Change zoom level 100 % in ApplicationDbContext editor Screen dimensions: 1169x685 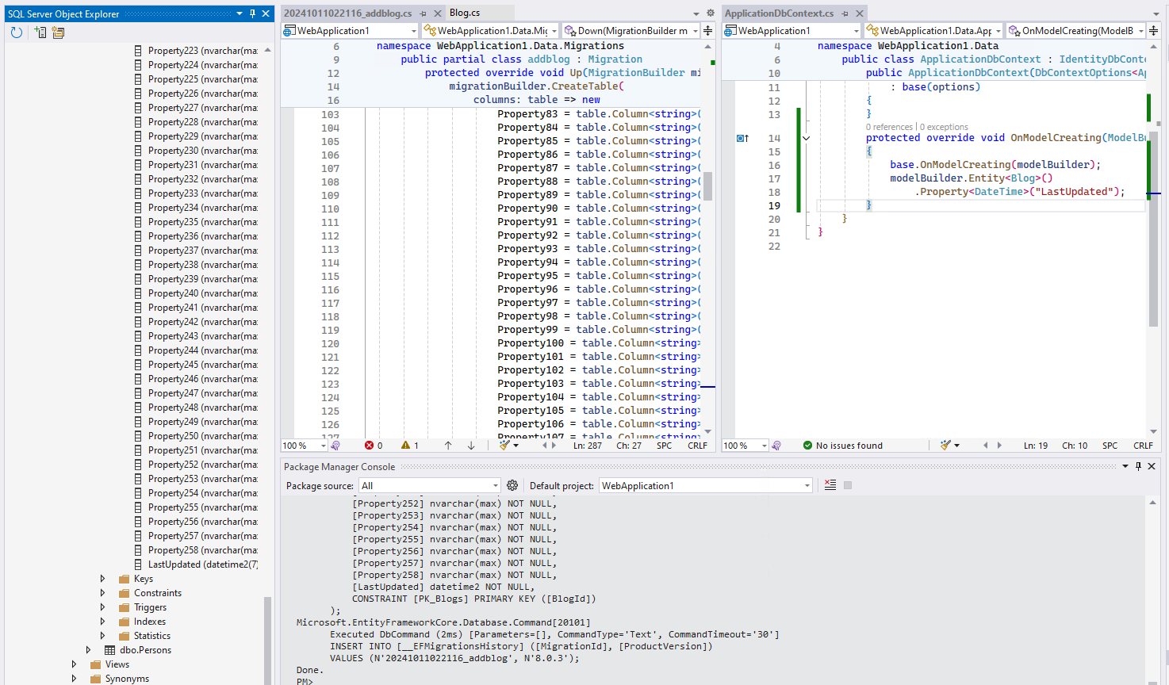pos(745,446)
